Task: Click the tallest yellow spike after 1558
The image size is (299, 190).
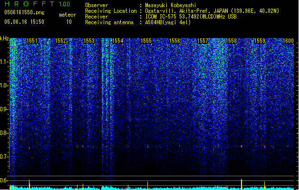Action: [x=241, y=184]
